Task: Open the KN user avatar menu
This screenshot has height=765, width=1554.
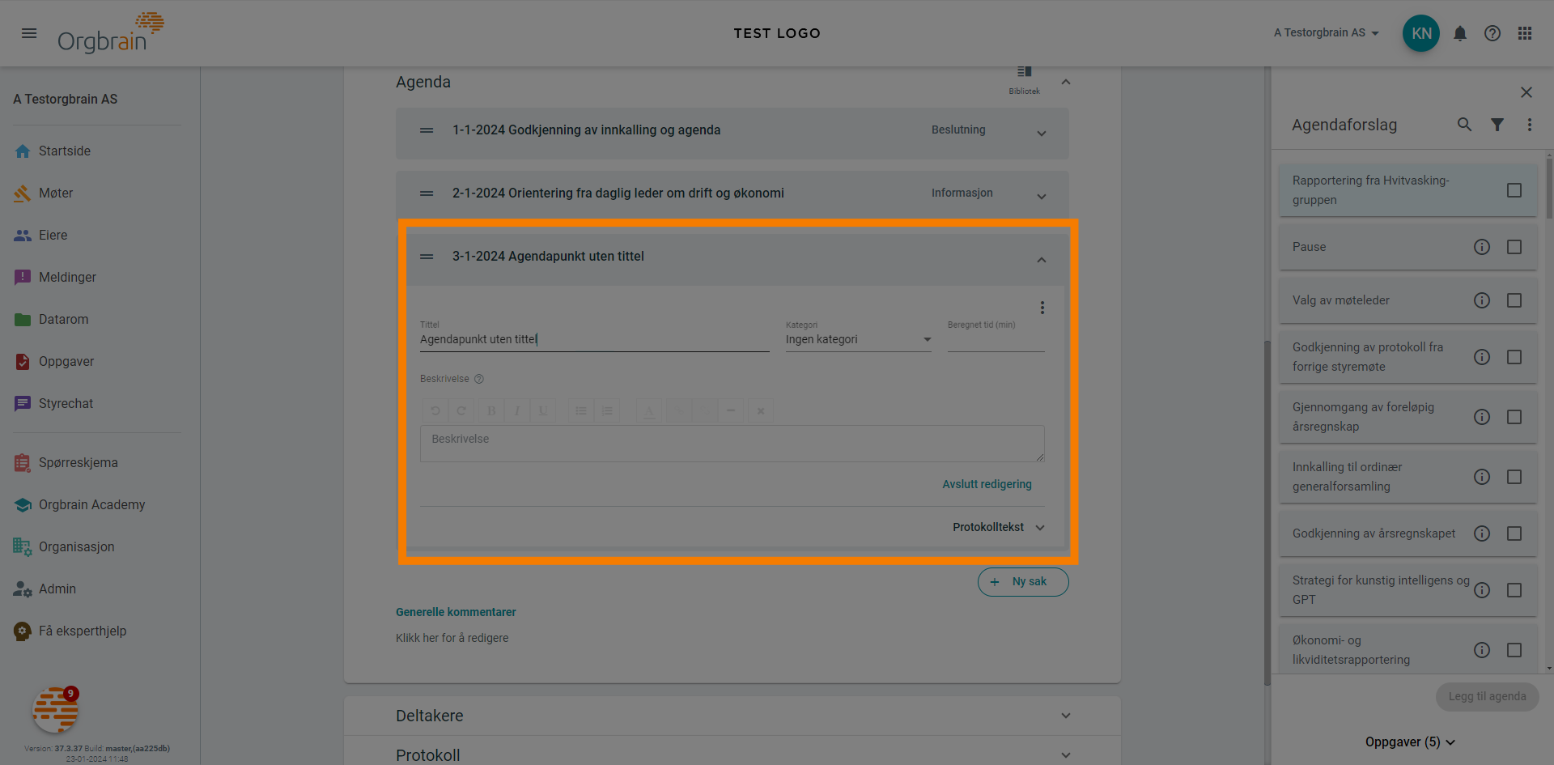Action: point(1421,33)
